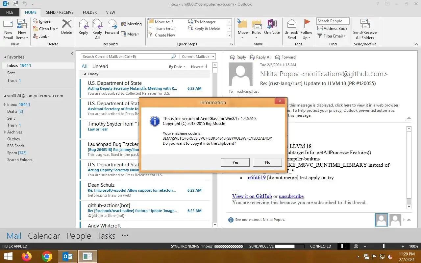421x263 pixels.
Task: Toggle Newest sort order
Action: tap(199, 67)
